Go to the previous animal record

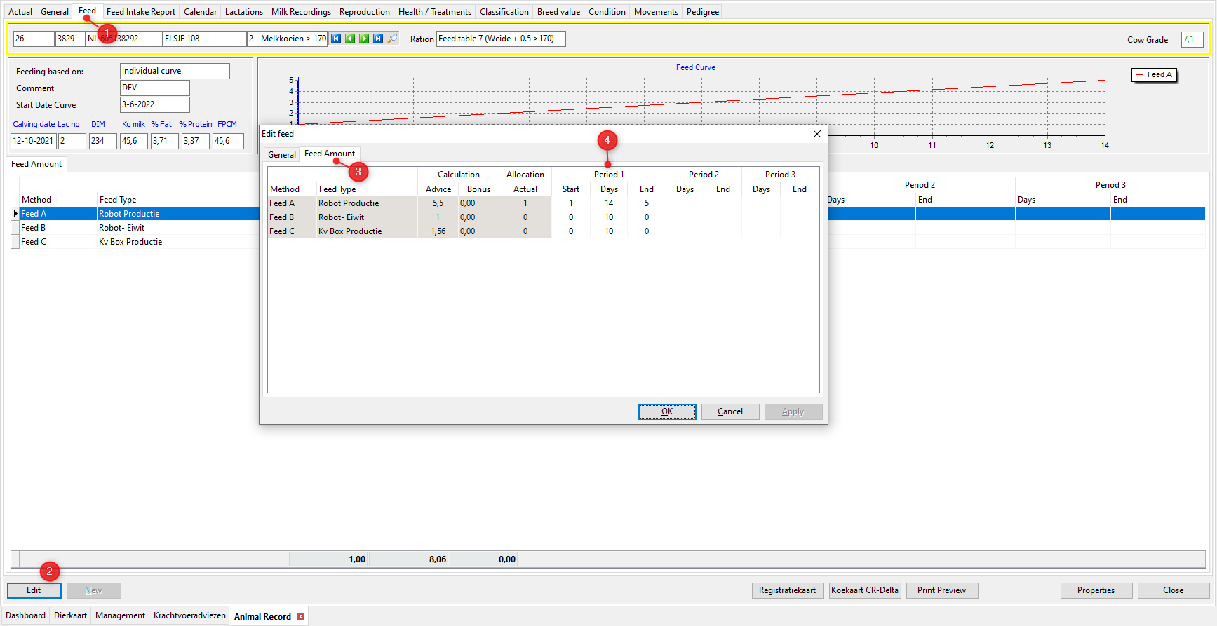tap(350, 39)
